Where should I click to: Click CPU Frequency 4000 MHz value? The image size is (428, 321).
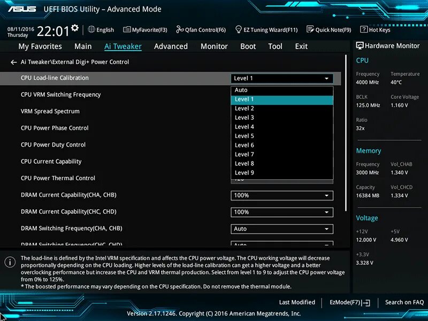point(367,82)
